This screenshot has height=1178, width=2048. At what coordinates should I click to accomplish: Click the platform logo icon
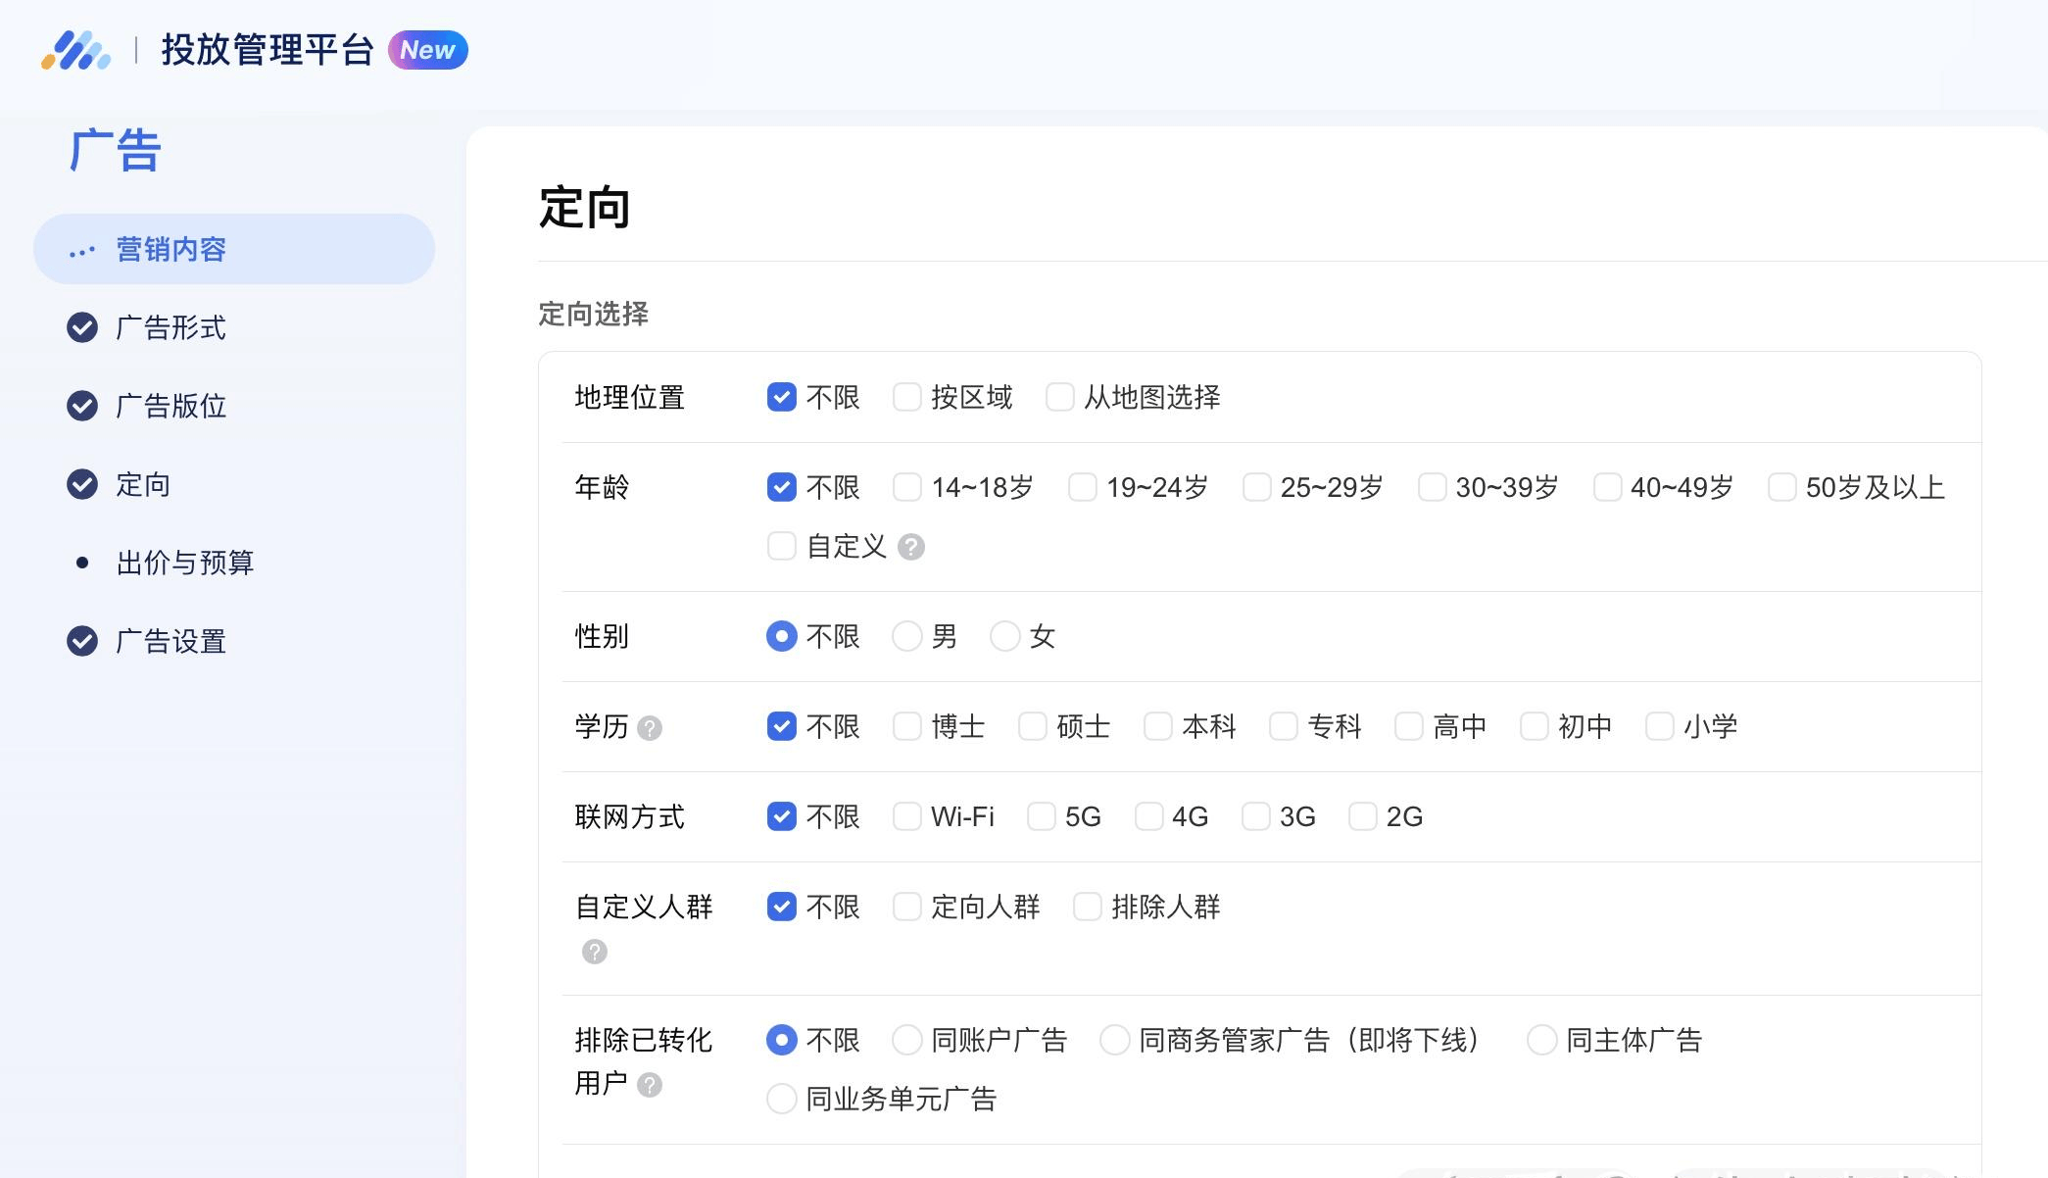[75, 50]
